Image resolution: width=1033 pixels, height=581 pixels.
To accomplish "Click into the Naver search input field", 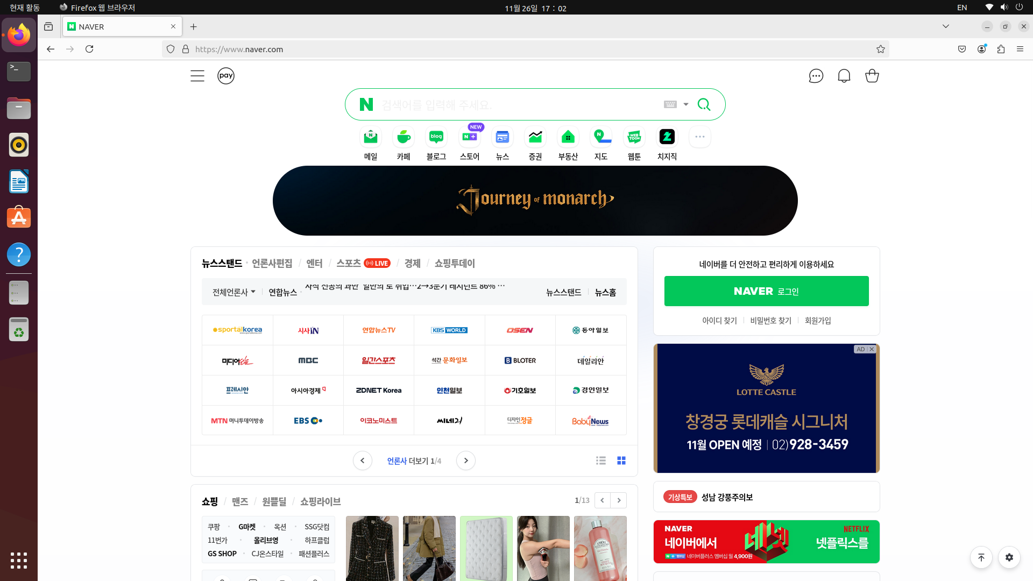I will pyautogui.click(x=516, y=104).
